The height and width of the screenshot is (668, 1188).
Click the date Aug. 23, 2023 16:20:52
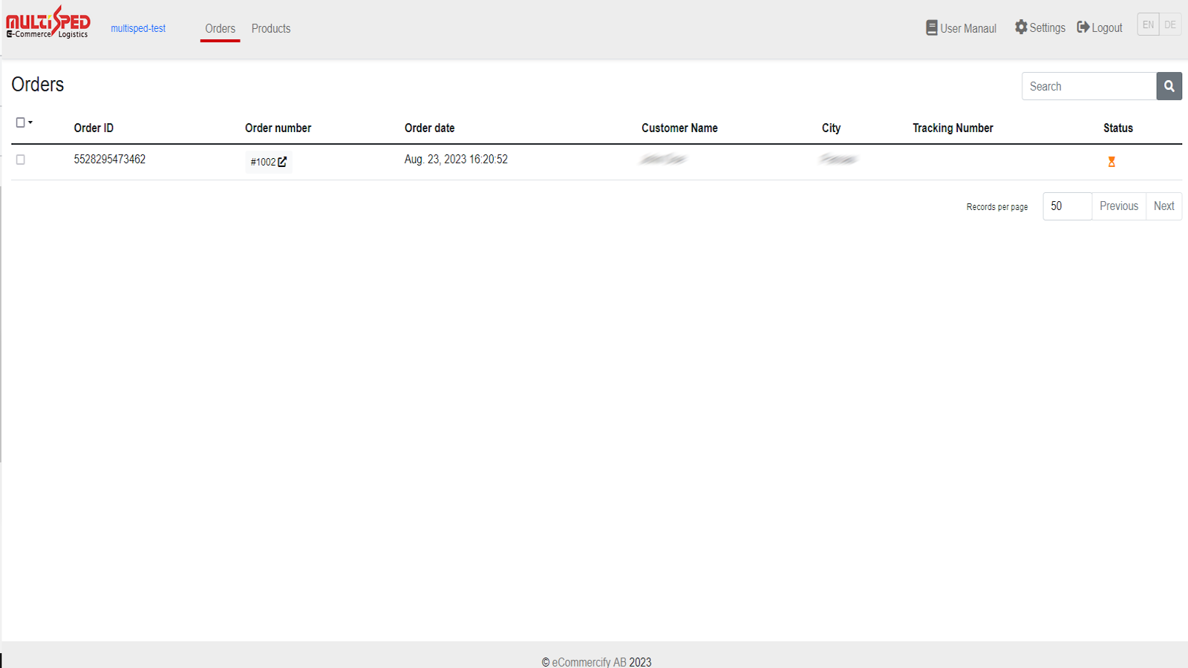coord(456,160)
